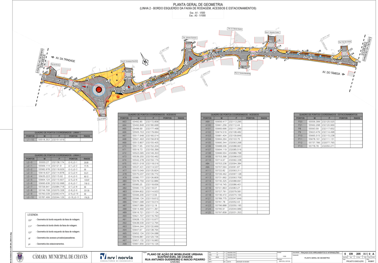Click the AV. DA TRINDADE street label

(x=65, y=59)
